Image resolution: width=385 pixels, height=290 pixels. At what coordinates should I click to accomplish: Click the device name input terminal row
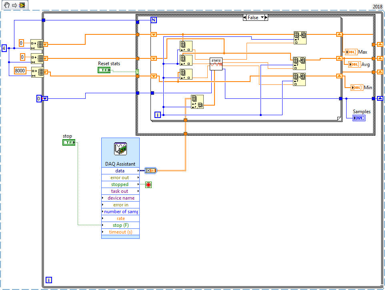(120, 198)
